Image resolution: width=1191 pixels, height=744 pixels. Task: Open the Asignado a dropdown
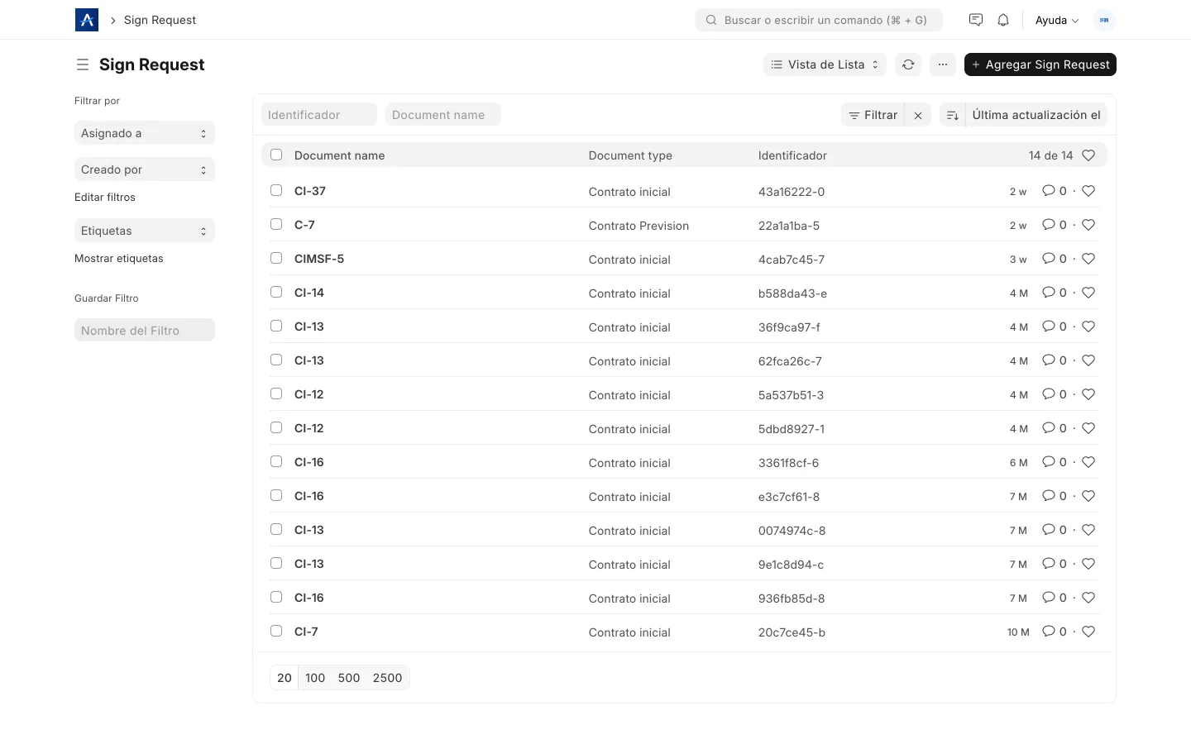[x=145, y=133]
